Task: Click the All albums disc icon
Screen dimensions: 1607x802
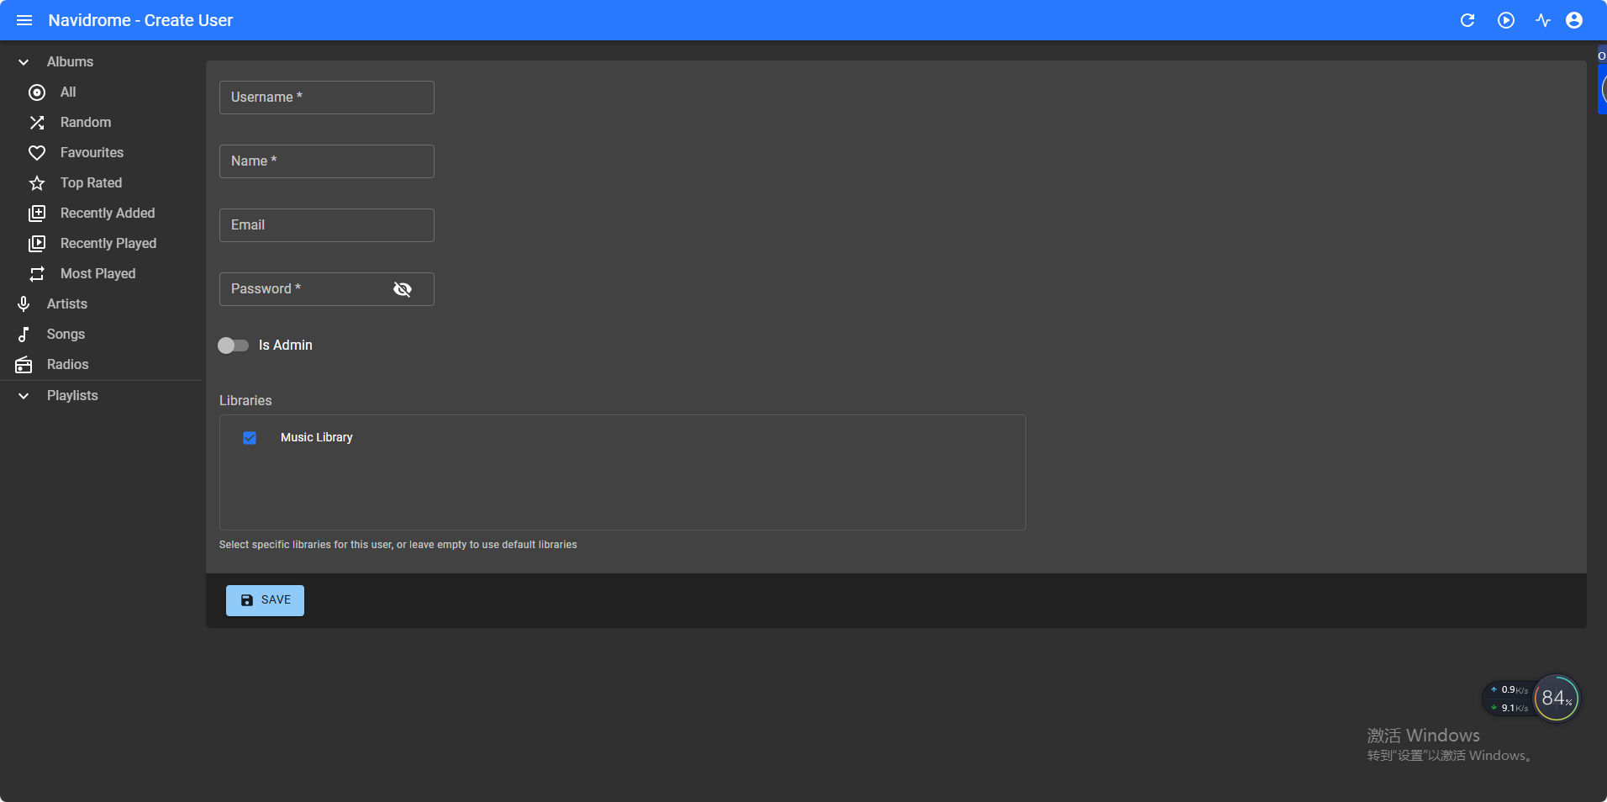Action: coord(37,92)
